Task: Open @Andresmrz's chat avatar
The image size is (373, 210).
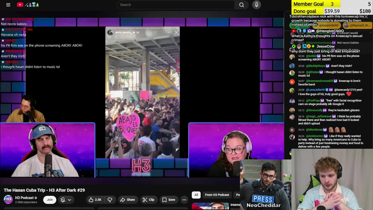Action: [292, 137]
